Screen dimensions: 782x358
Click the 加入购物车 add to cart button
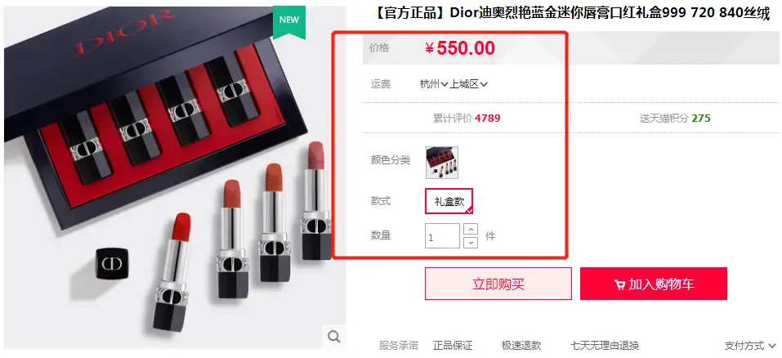click(x=654, y=284)
